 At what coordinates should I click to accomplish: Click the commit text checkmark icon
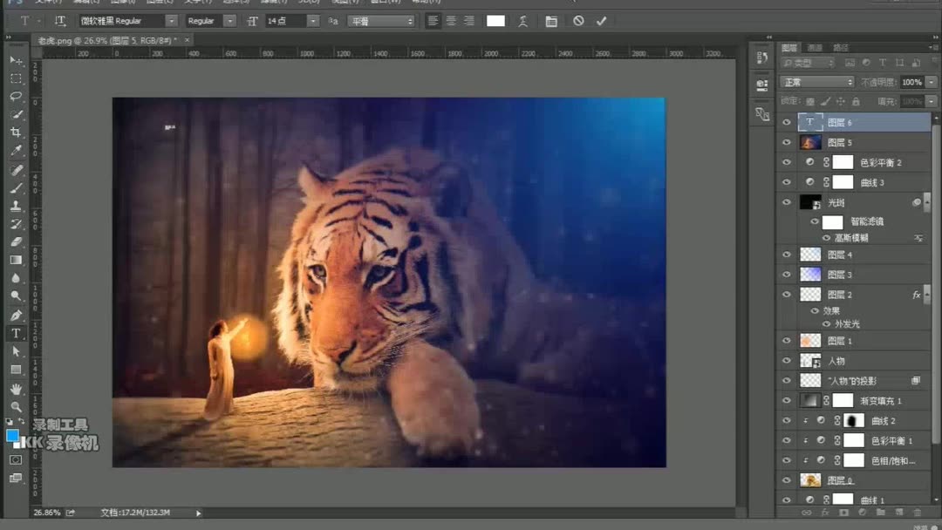tap(601, 21)
